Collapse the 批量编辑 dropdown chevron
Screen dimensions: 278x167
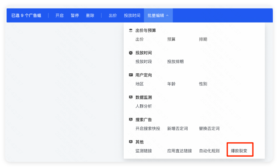pos(167,15)
